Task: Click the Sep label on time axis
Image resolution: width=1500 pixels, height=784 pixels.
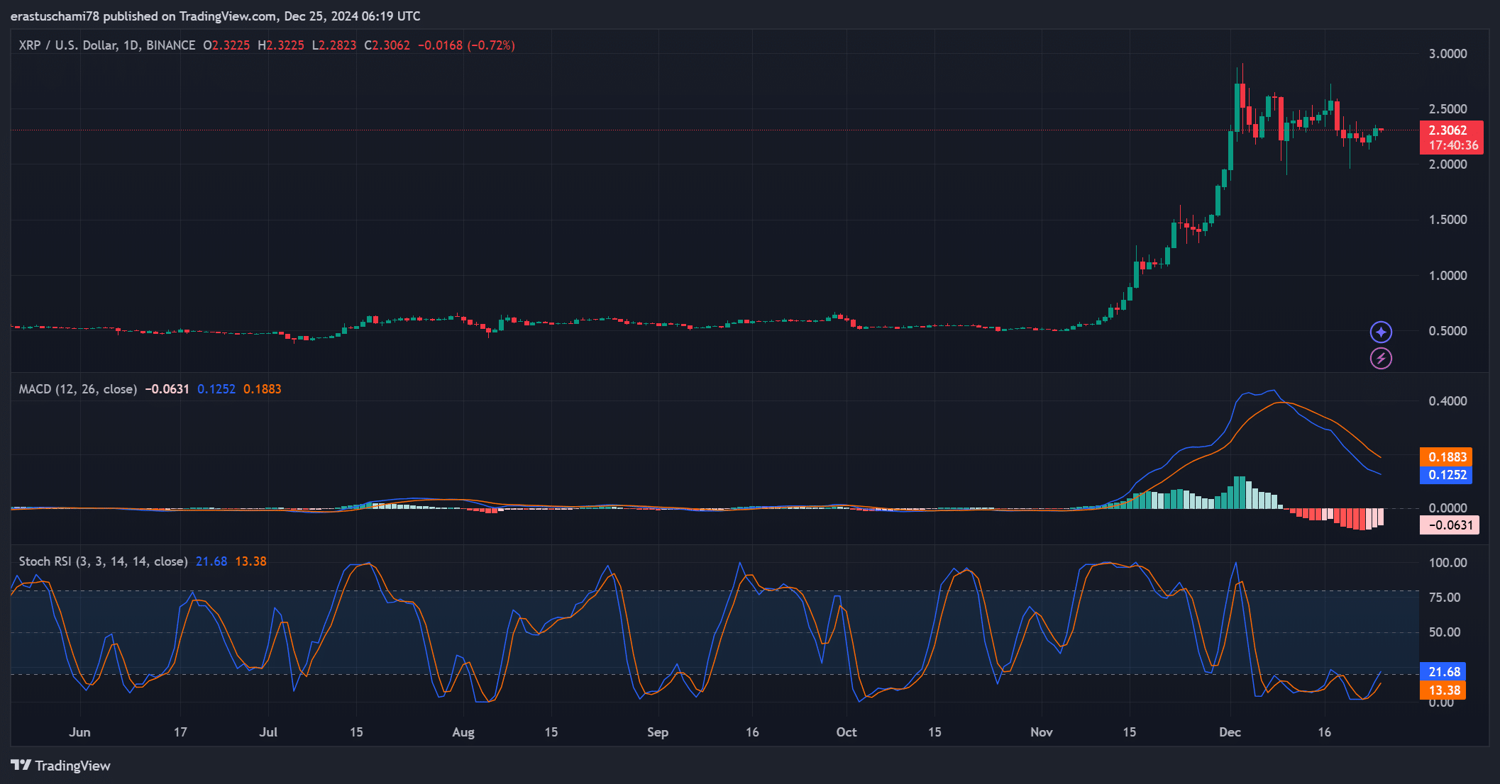Action: point(658,732)
